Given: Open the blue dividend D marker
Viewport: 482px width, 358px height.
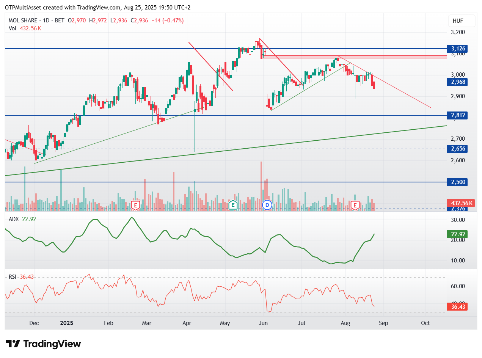Looking at the screenshot, I should (267, 206).
